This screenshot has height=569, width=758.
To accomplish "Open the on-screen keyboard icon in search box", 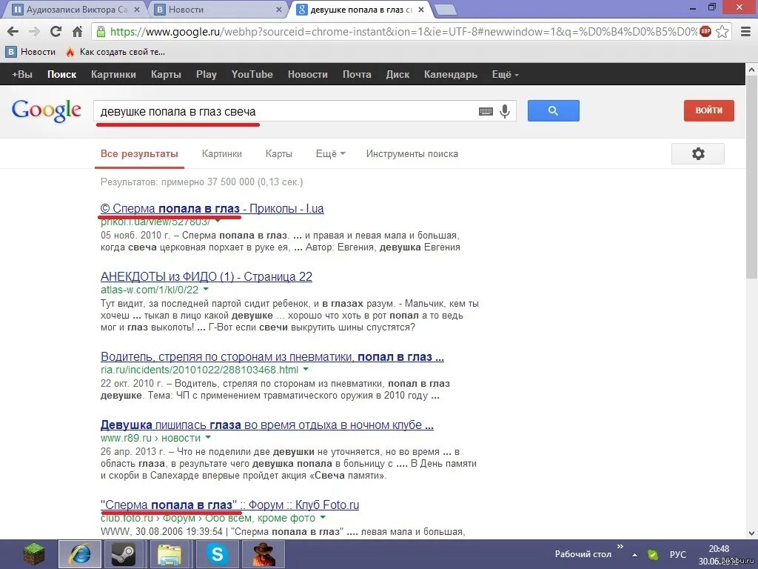I will [486, 112].
